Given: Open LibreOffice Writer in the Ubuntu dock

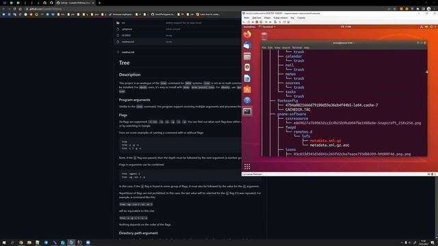Looking at the screenshot, I should 247,79.
